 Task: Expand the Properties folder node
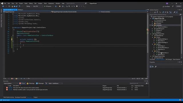tap(152, 23)
